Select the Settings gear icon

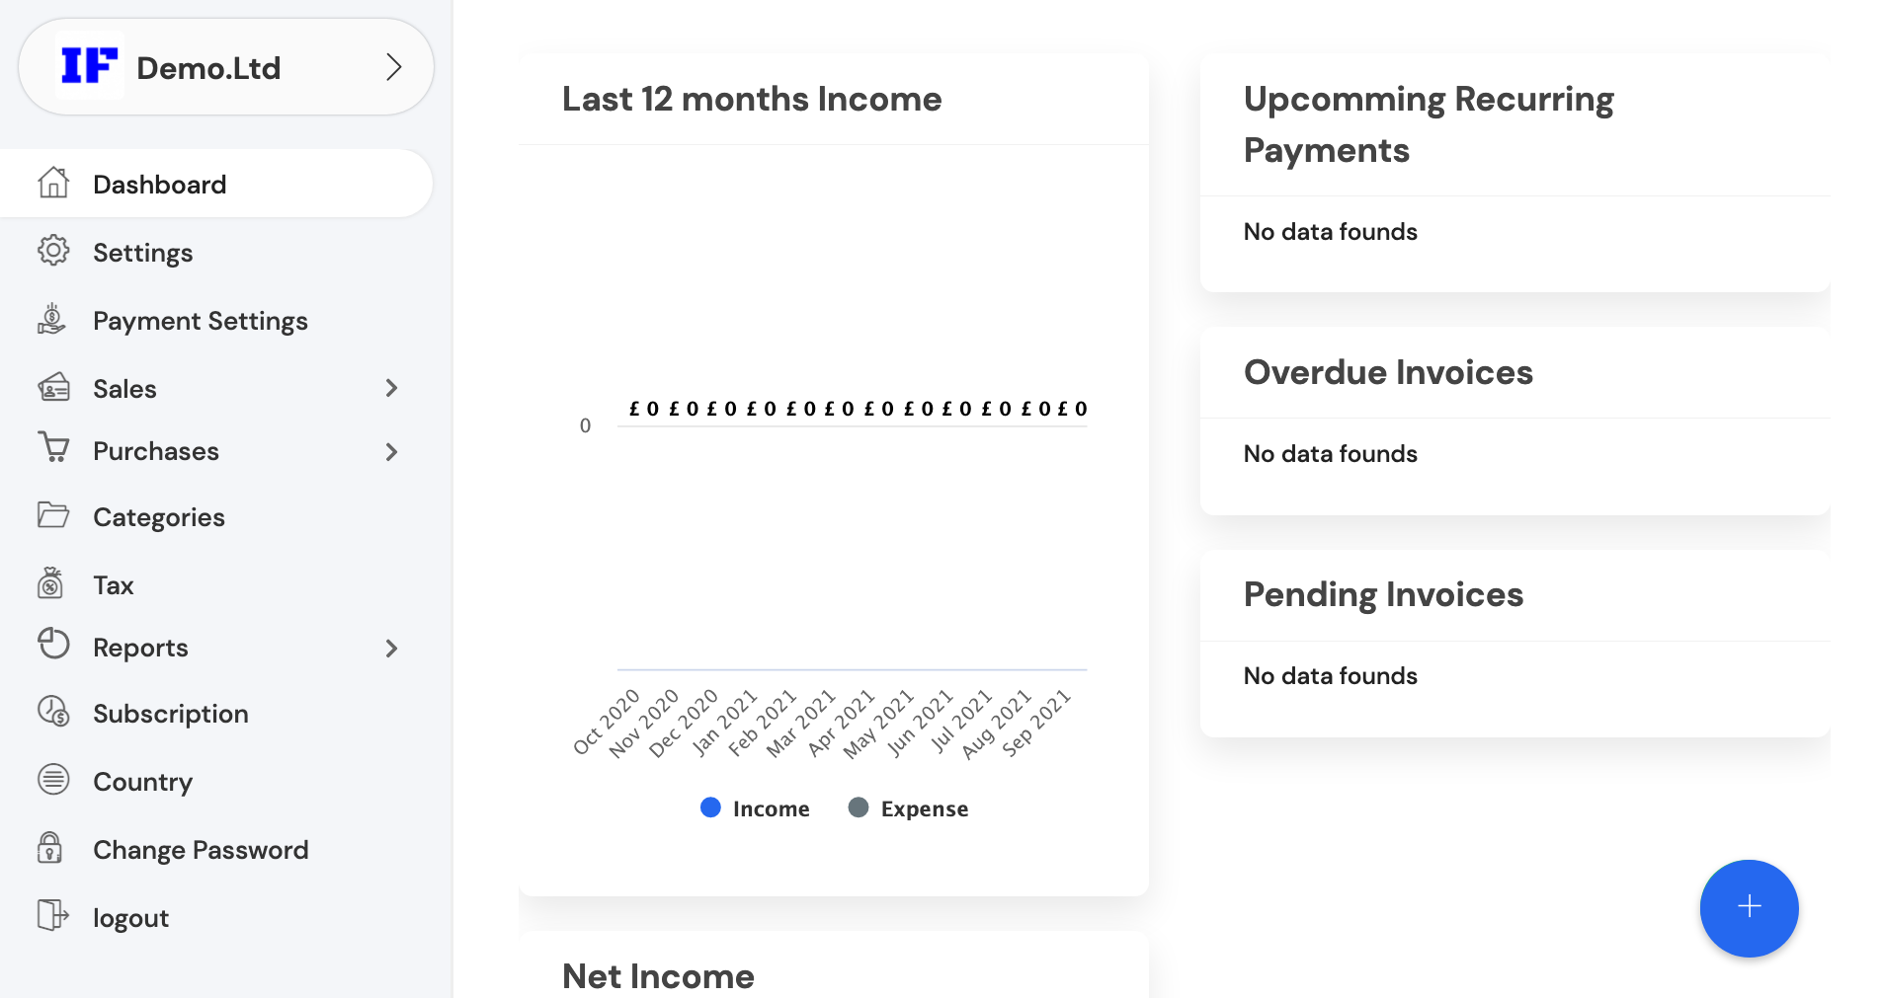(54, 252)
